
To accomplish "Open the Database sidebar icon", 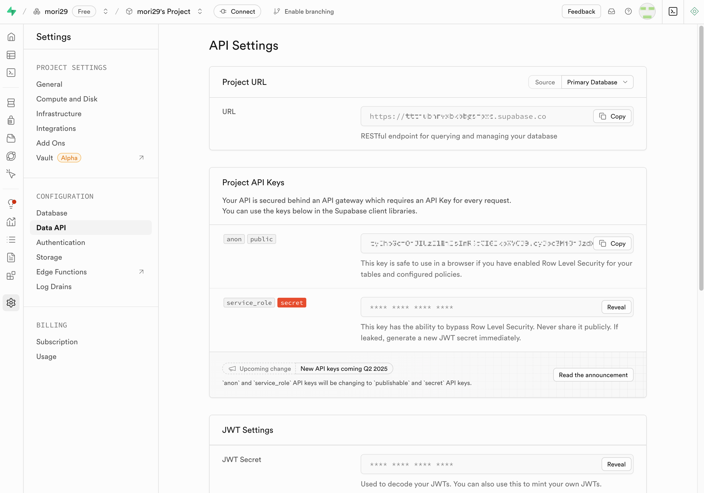I will 11,102.
